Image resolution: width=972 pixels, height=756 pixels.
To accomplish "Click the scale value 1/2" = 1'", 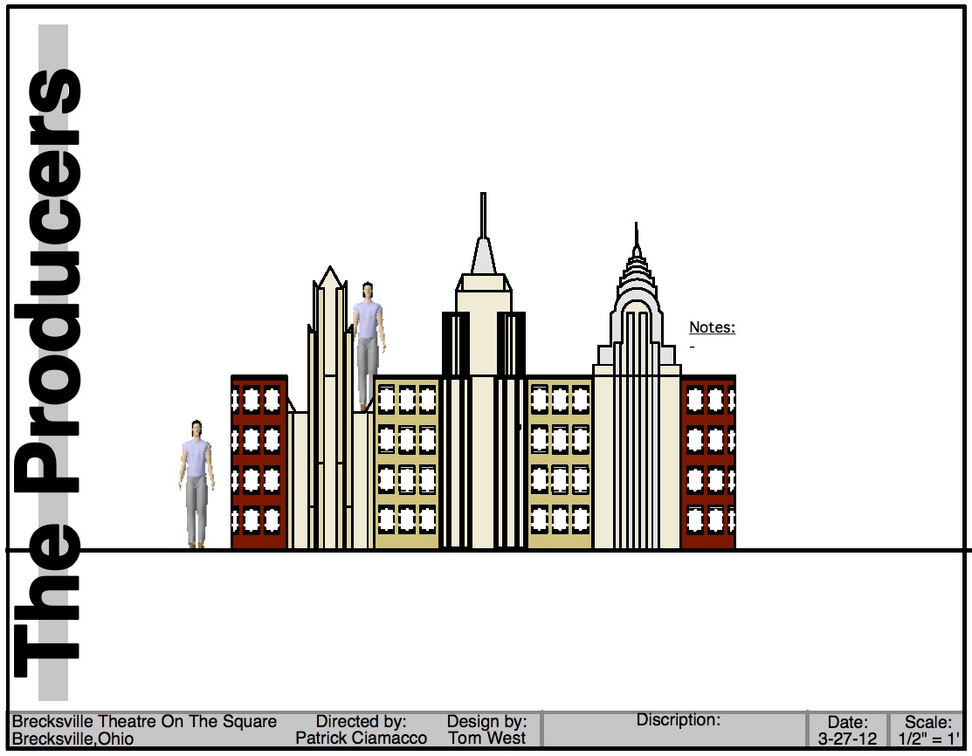I will click(x=928, y=739).
